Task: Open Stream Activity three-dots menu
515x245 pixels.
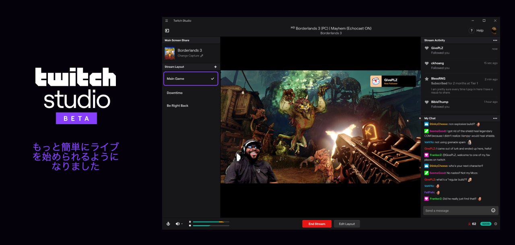Action: tap(495, 40)
